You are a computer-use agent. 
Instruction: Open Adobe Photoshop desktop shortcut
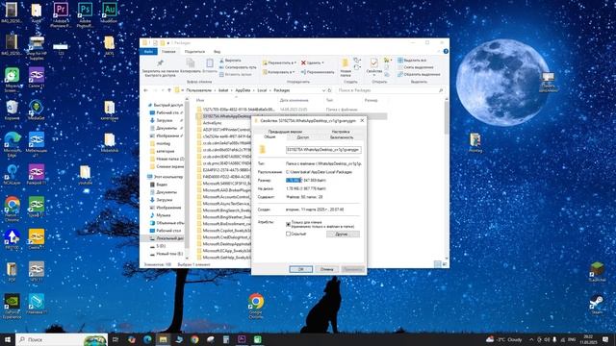click(x=85, y=13)
